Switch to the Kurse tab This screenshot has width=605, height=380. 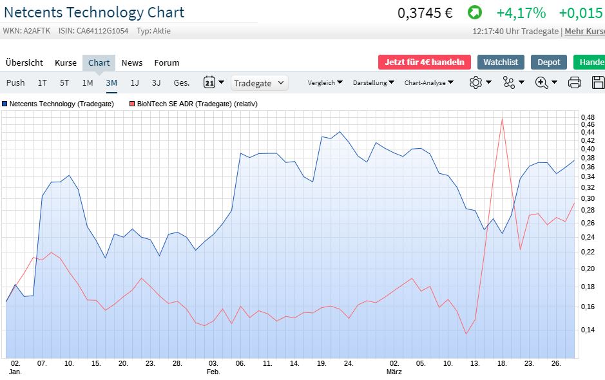[66, 62]
